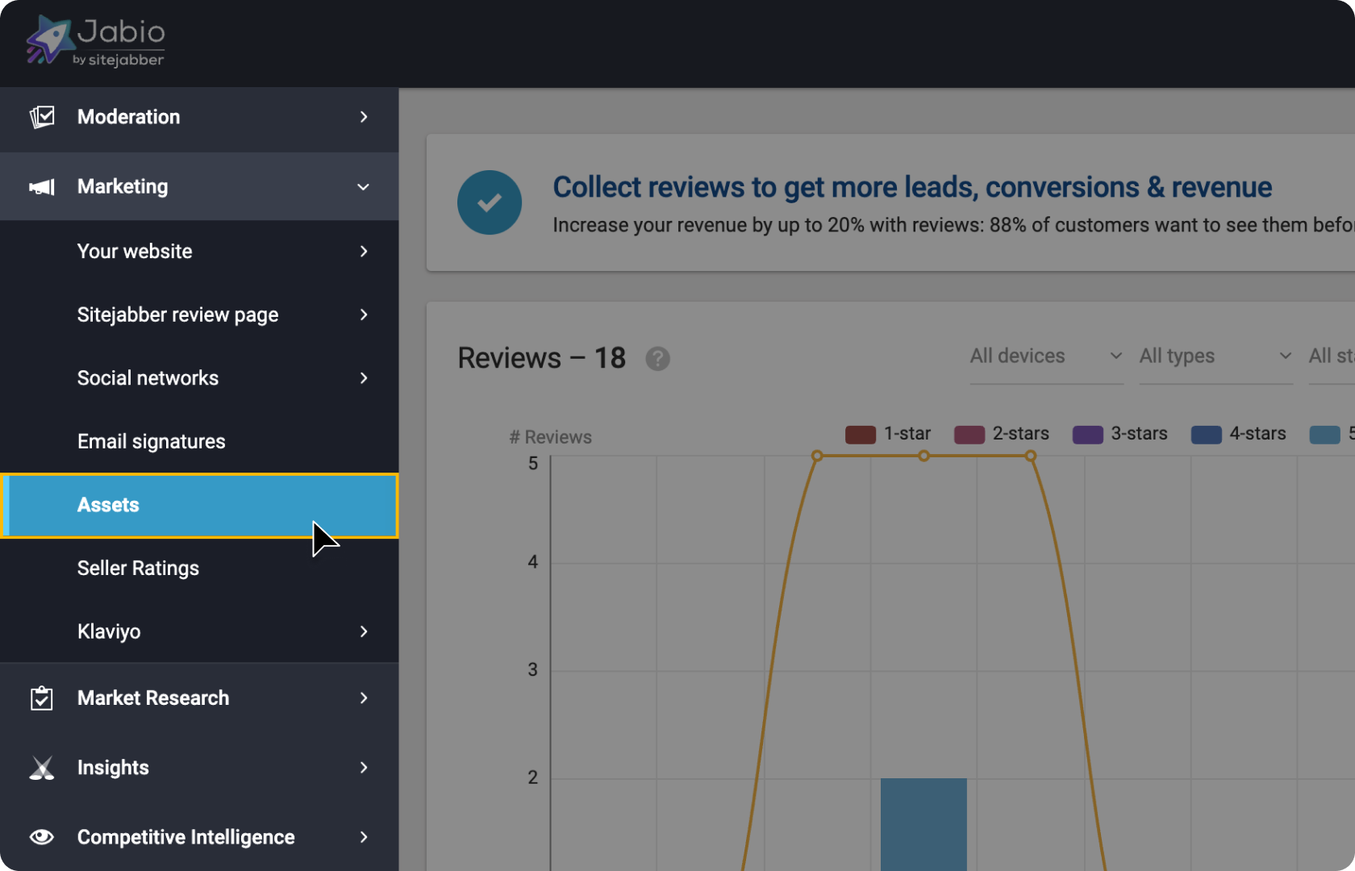Collapse the Marketing section chevron
The height and width of the screenshot is (871, 1355).
363,187
